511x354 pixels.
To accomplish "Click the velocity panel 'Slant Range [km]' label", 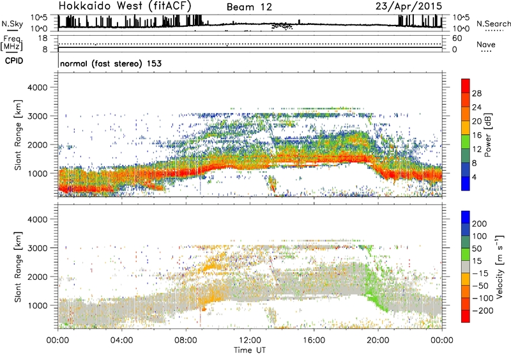I will (x=18, y=266).
